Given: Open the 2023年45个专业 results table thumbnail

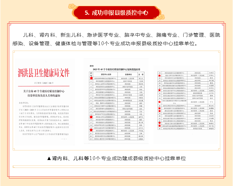Looking at the screenshot, I should [116, 101].
